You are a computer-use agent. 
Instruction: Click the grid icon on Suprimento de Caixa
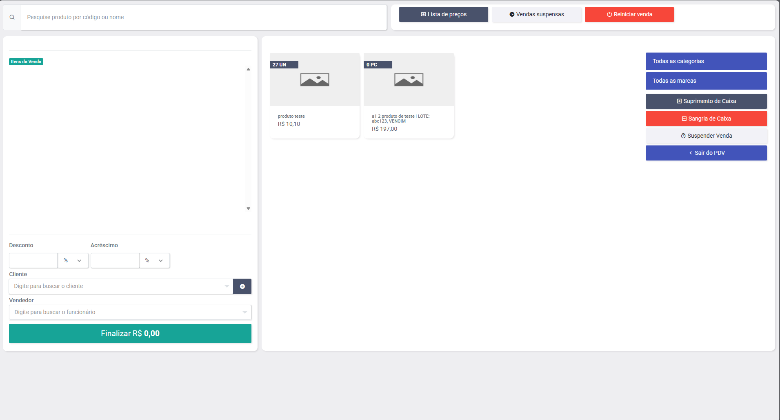coord(679,101)
